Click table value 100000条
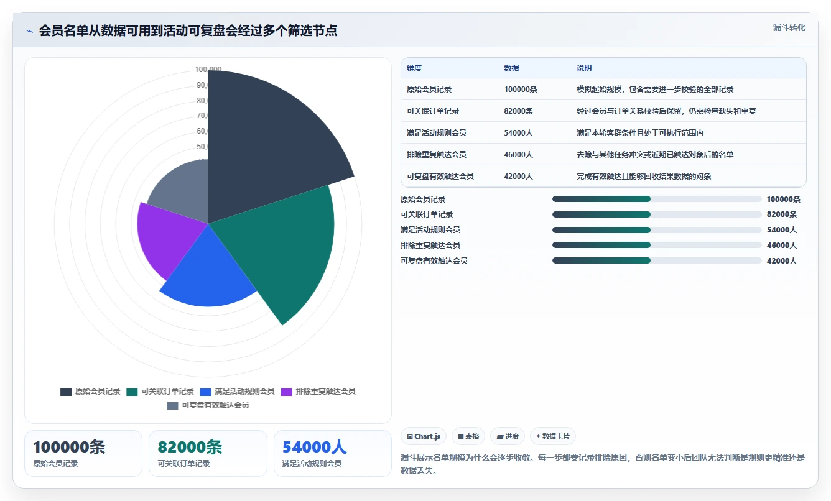 click(x=521, y=90)
